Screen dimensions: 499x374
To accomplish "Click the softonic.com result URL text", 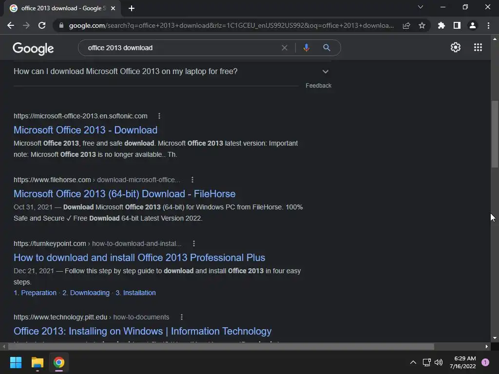I will pyautogui.click(x=80, y=116).
